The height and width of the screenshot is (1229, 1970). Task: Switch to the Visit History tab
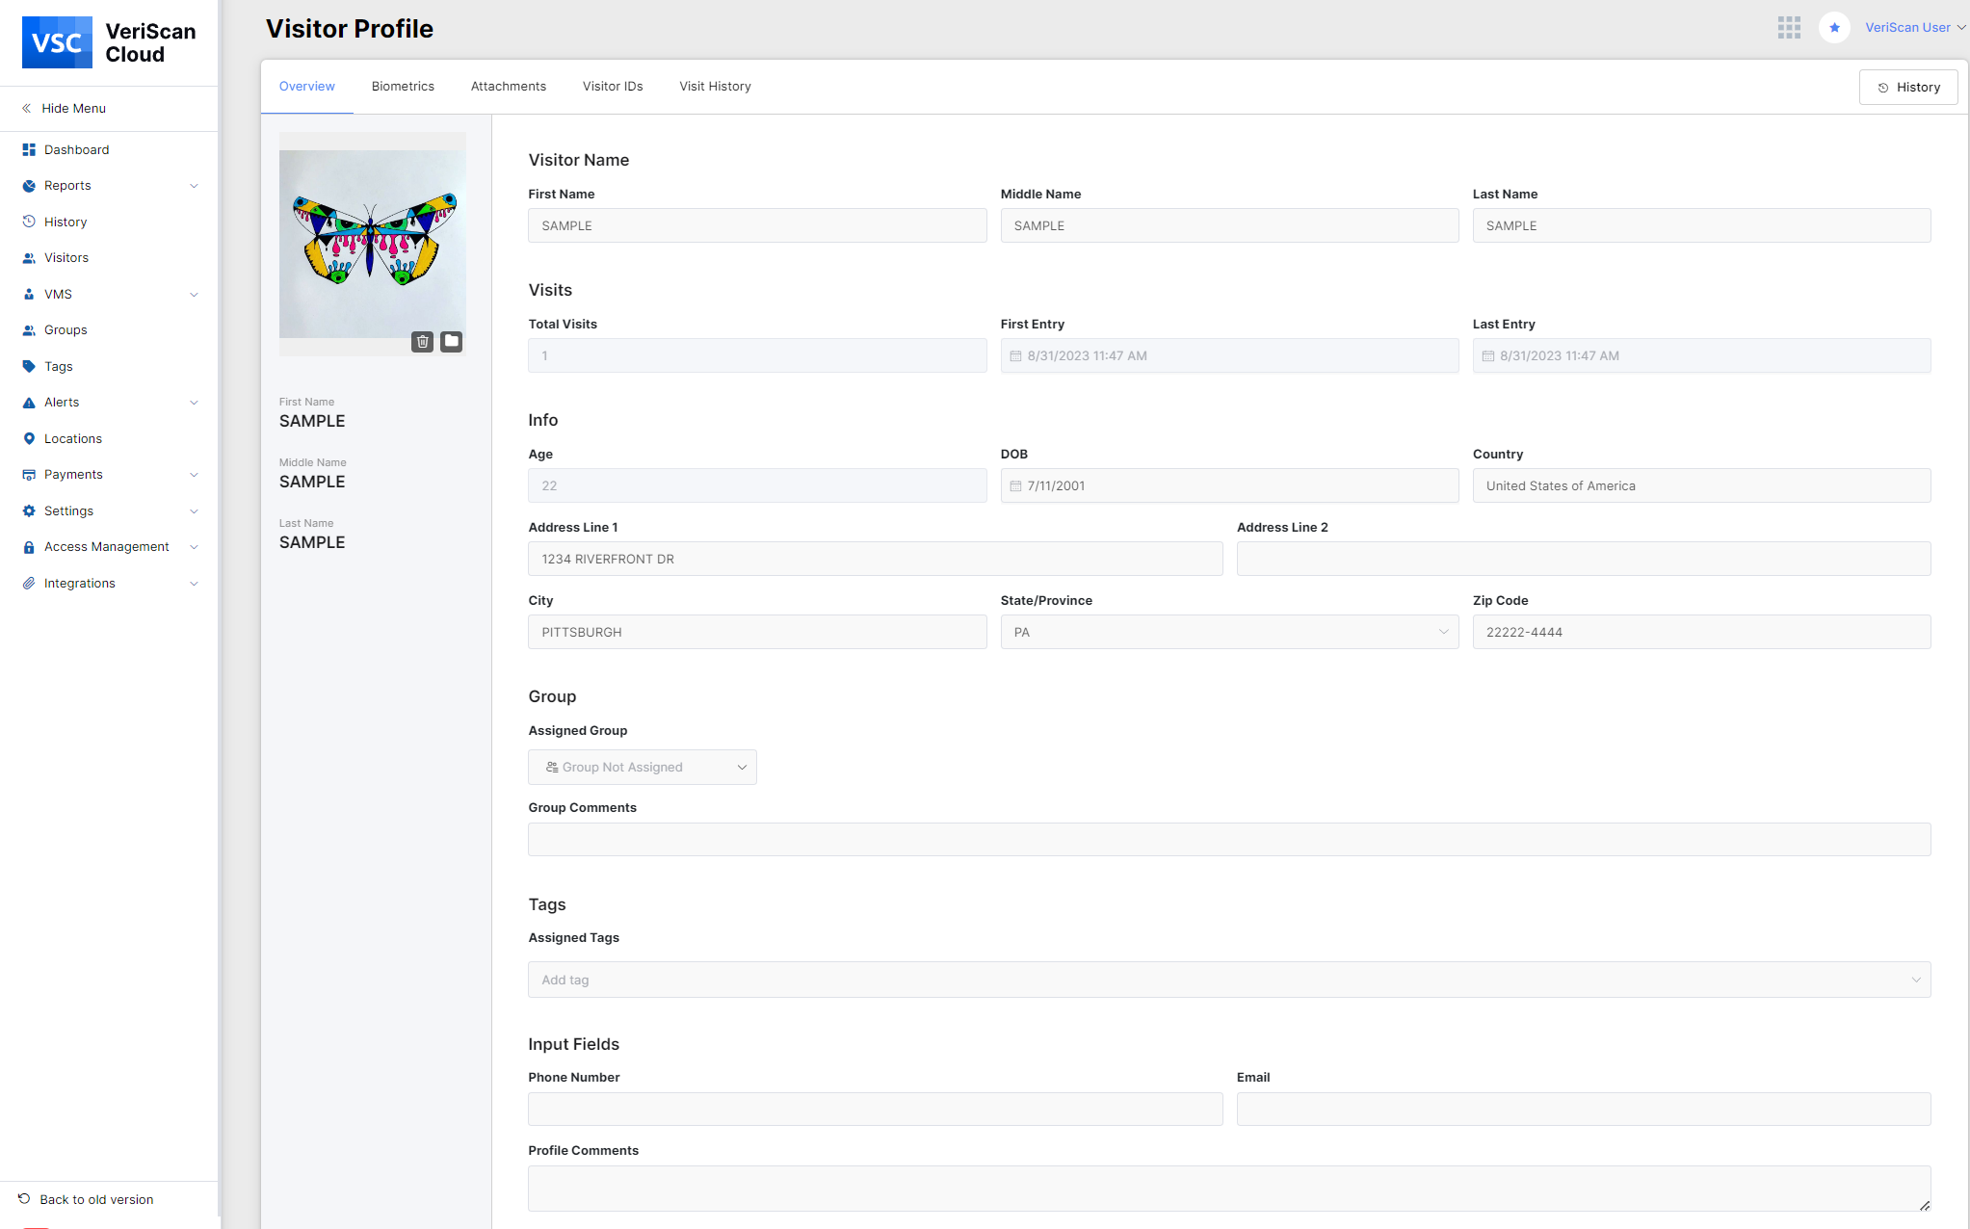point(715,87)
